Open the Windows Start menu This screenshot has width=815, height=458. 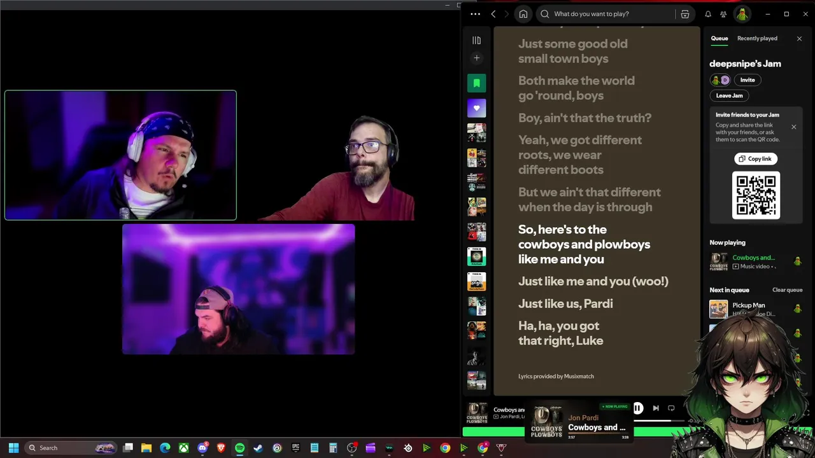[13, 448]
